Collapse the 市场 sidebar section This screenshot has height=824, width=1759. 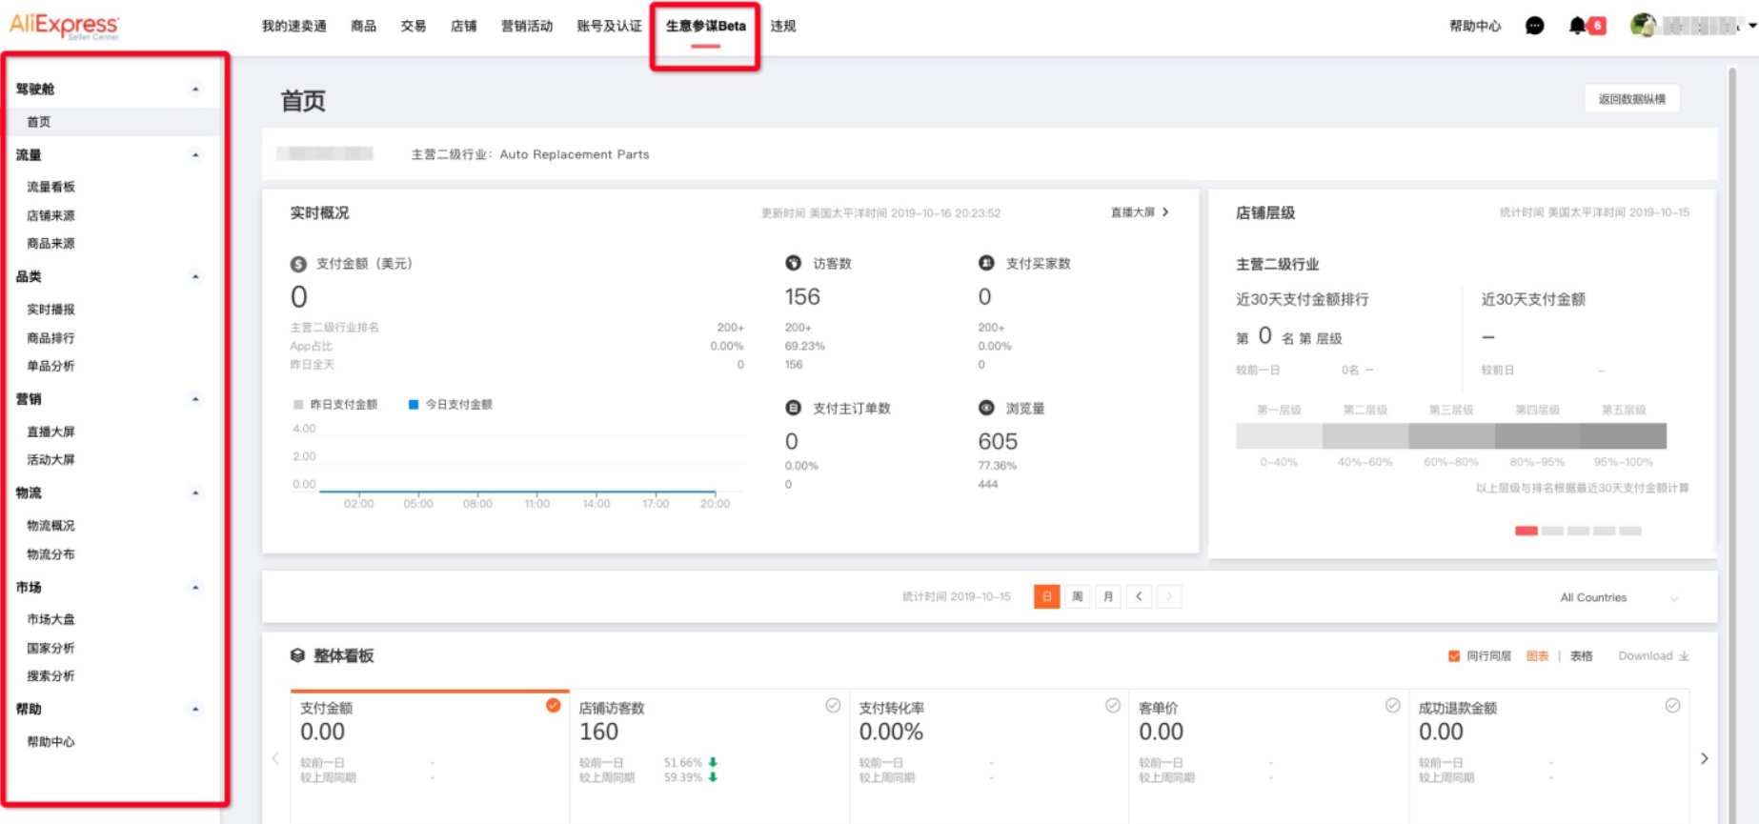[x=195, y=587]
